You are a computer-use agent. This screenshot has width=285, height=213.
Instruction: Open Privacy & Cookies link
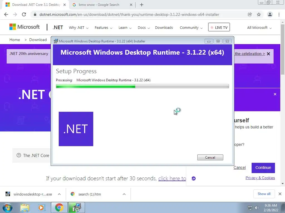point(260,178)
